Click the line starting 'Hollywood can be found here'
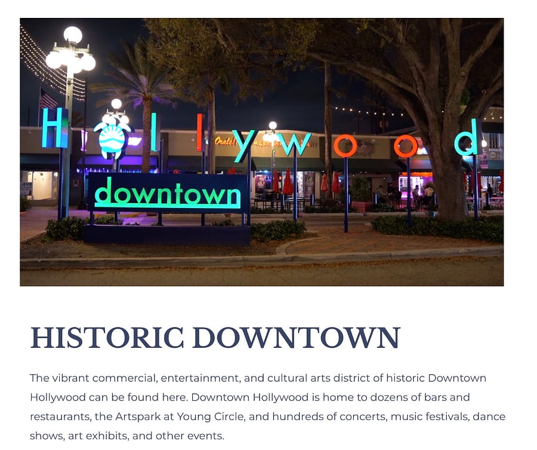This screenshot has height=450, width=537. click(x=249, y=397)
